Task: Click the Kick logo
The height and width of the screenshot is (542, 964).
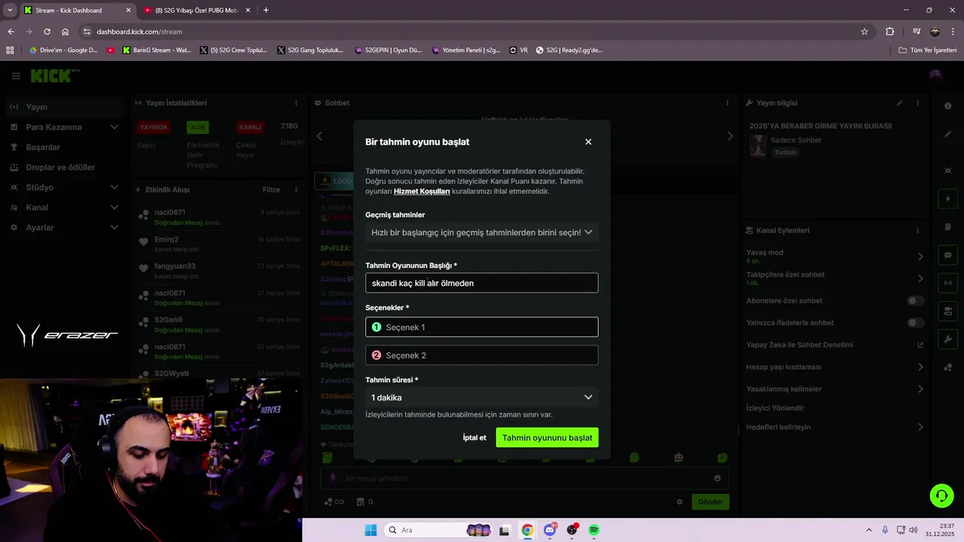Action: tap(51, 76)
